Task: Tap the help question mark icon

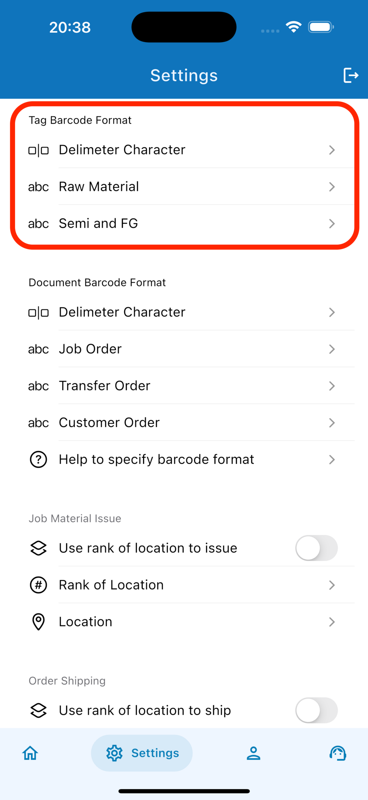Action: (x=38, y=460)
